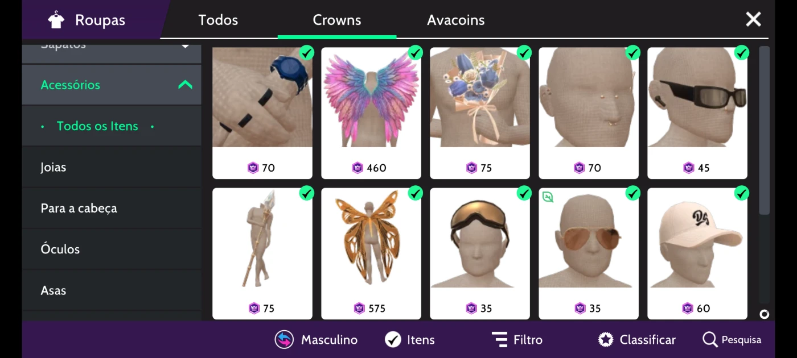Expand the Sapatos category arrow

click(185, 46)
